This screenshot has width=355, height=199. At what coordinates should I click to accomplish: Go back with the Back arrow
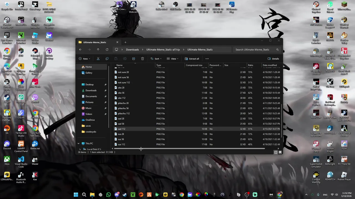point(80,49)
